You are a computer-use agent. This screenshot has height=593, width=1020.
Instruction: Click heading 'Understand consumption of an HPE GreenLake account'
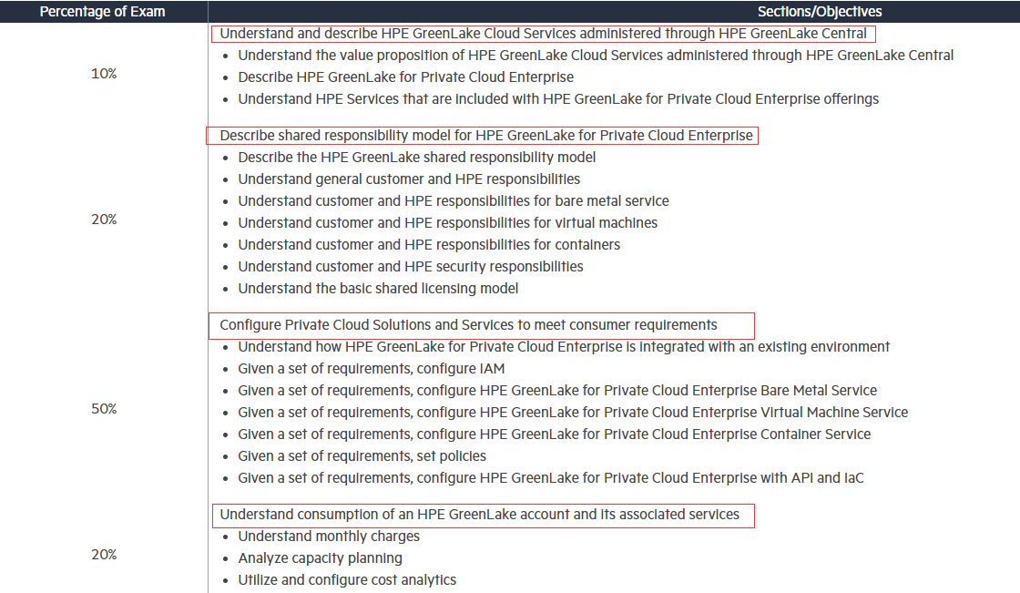point(479,515)
